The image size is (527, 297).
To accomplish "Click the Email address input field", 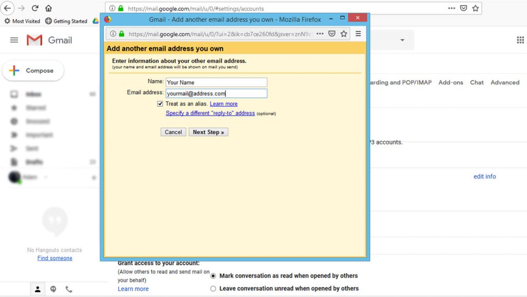I will pyautogui.click(x=217, y=94).
